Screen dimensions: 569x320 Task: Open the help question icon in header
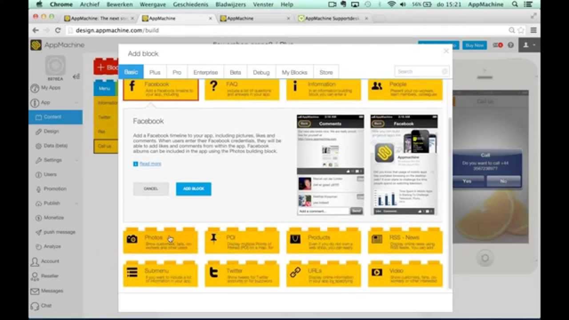(510, 45)
